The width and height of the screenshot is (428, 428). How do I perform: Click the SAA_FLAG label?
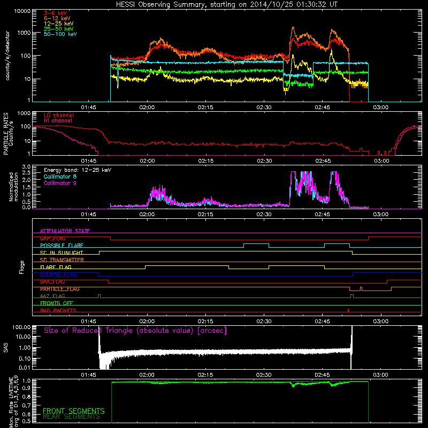pos(52,282)
